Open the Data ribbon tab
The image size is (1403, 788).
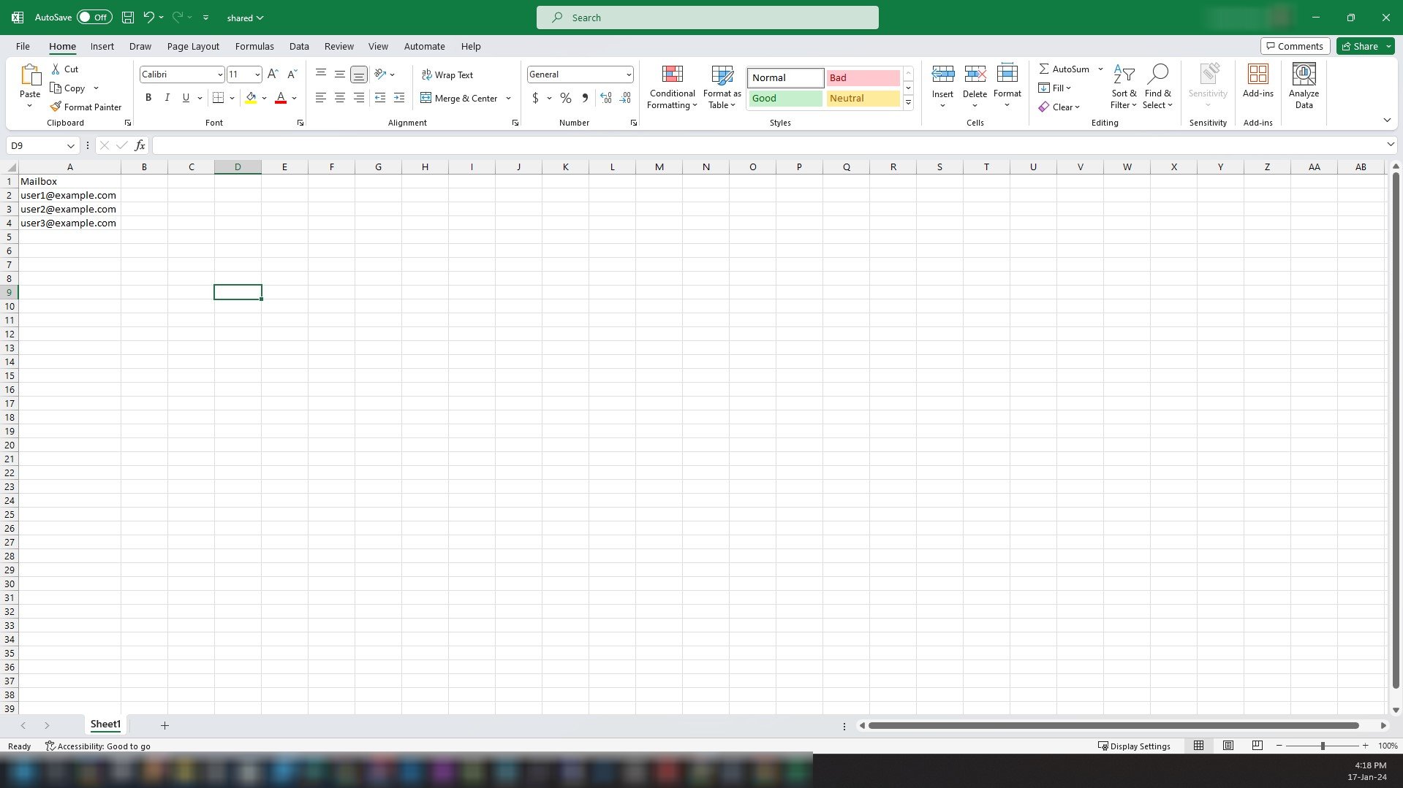pyautogui.click(x=299, y=45)
